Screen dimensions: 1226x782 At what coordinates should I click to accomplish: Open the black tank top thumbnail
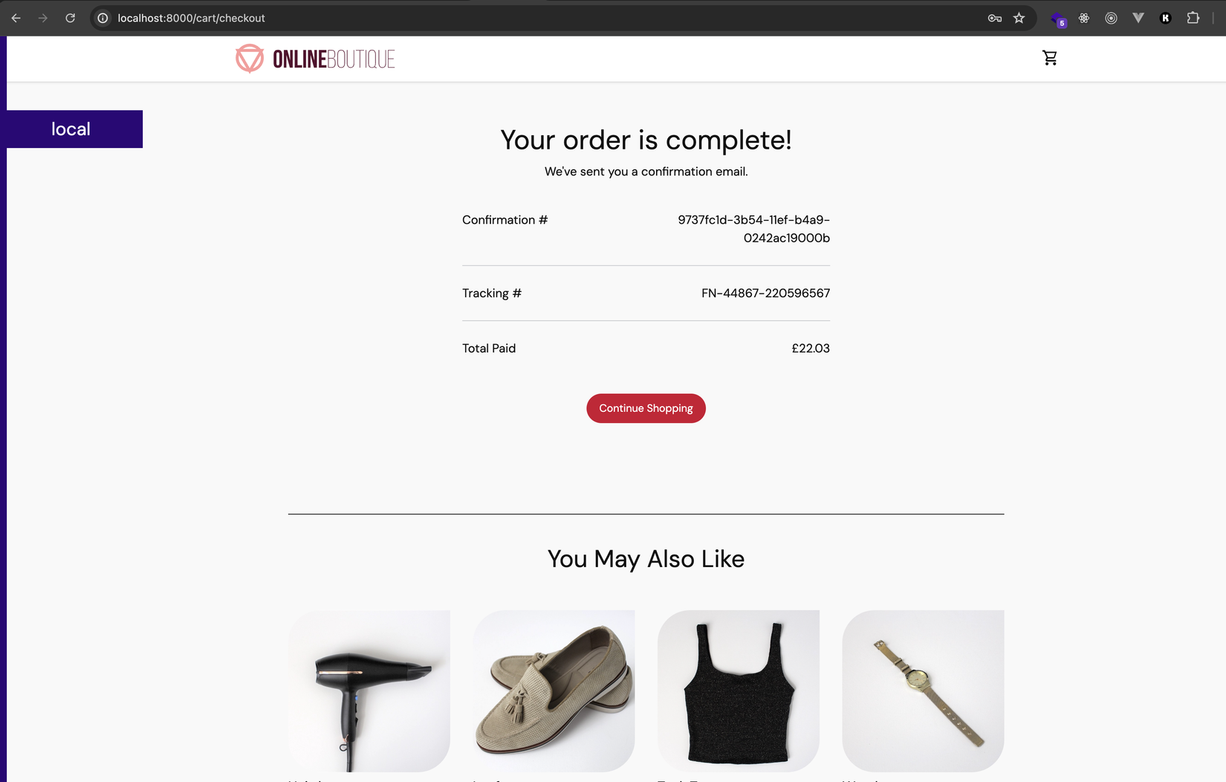point(739,691)
